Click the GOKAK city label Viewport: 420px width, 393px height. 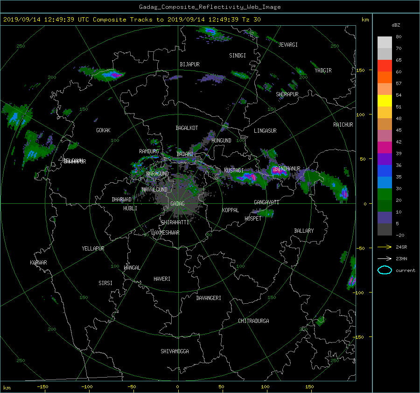coord(103,130)
